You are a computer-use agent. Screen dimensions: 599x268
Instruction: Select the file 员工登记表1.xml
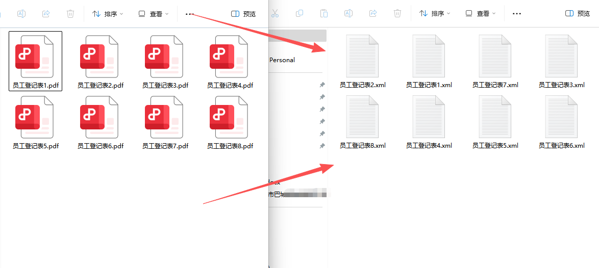(429, 61)
